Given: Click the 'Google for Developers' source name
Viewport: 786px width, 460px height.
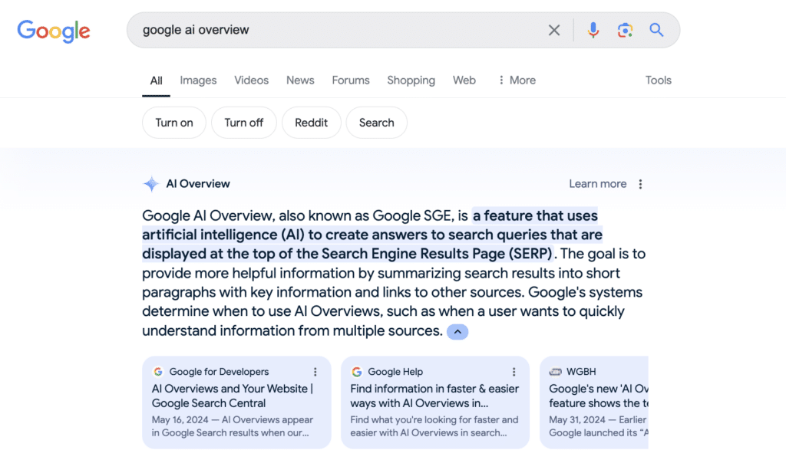Looking at the screenshot, I should tap(219, 372).
